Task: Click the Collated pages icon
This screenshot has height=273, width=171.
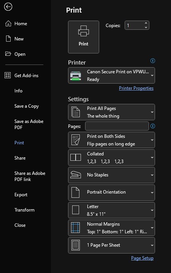Action: pyautogui.click(x=76, y=157)
